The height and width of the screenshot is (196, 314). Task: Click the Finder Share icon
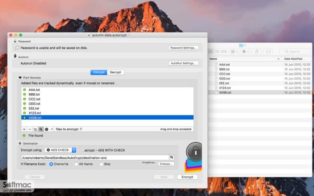(257, 52)
